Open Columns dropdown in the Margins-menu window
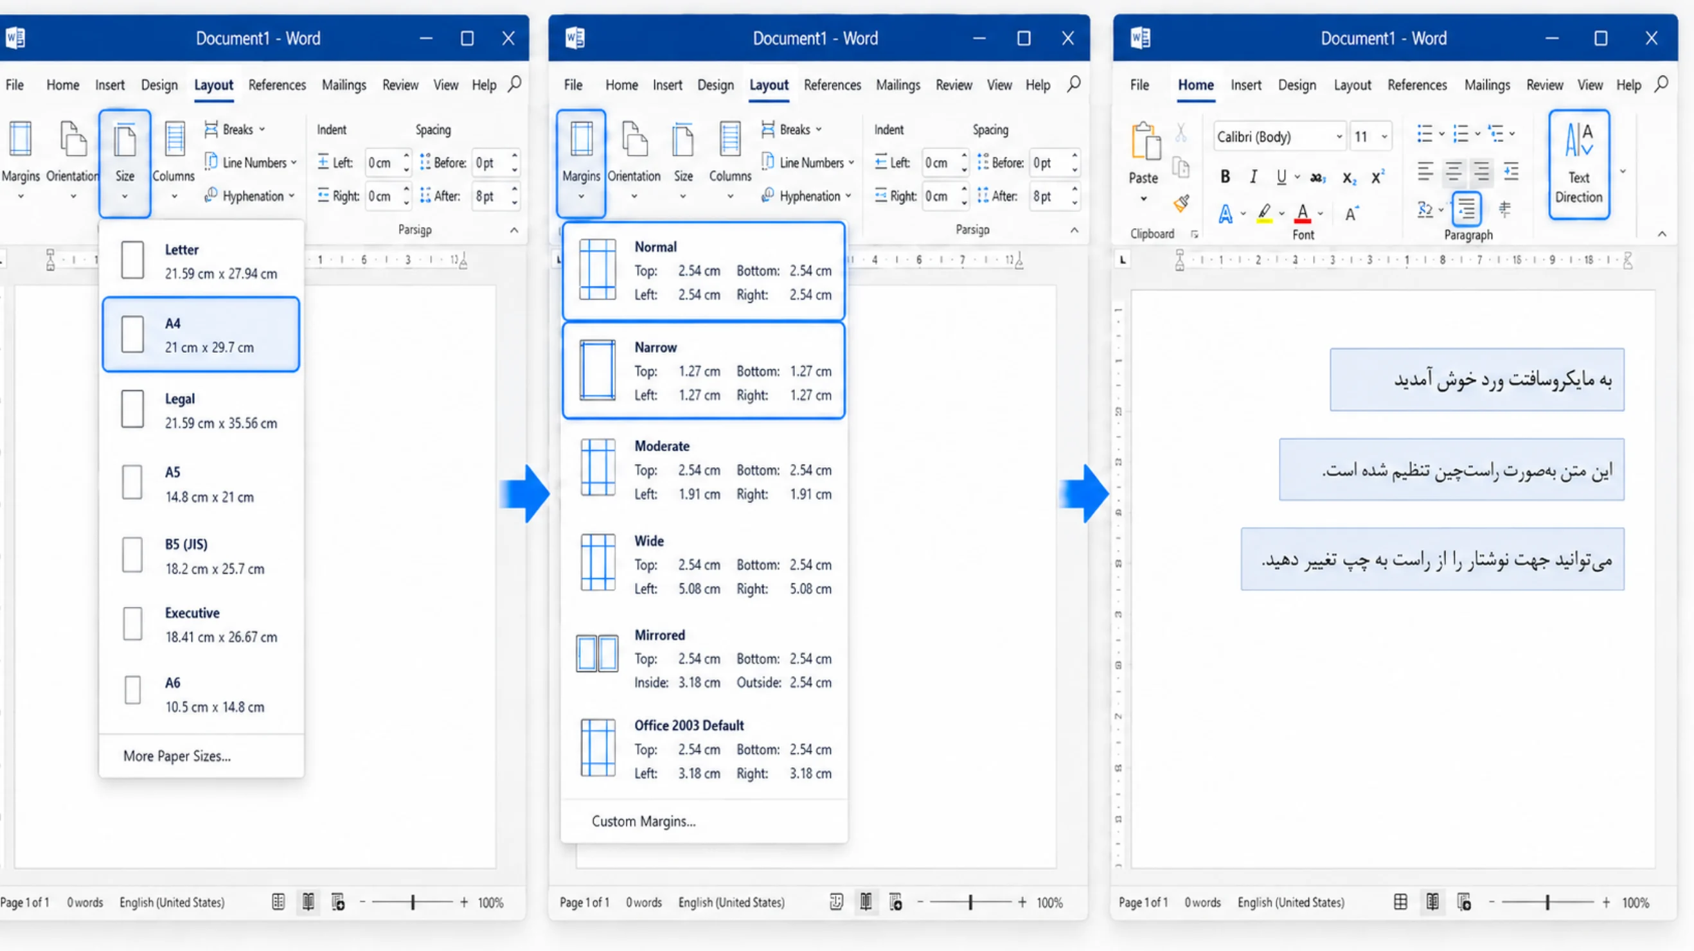The height and width of the screenshot is (951, 1694). [x=730, y=162]
